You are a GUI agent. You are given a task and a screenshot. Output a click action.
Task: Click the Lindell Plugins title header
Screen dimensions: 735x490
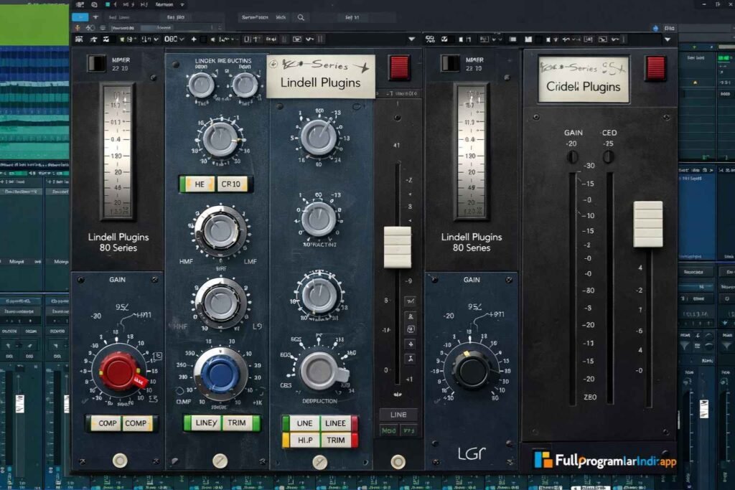320,81
